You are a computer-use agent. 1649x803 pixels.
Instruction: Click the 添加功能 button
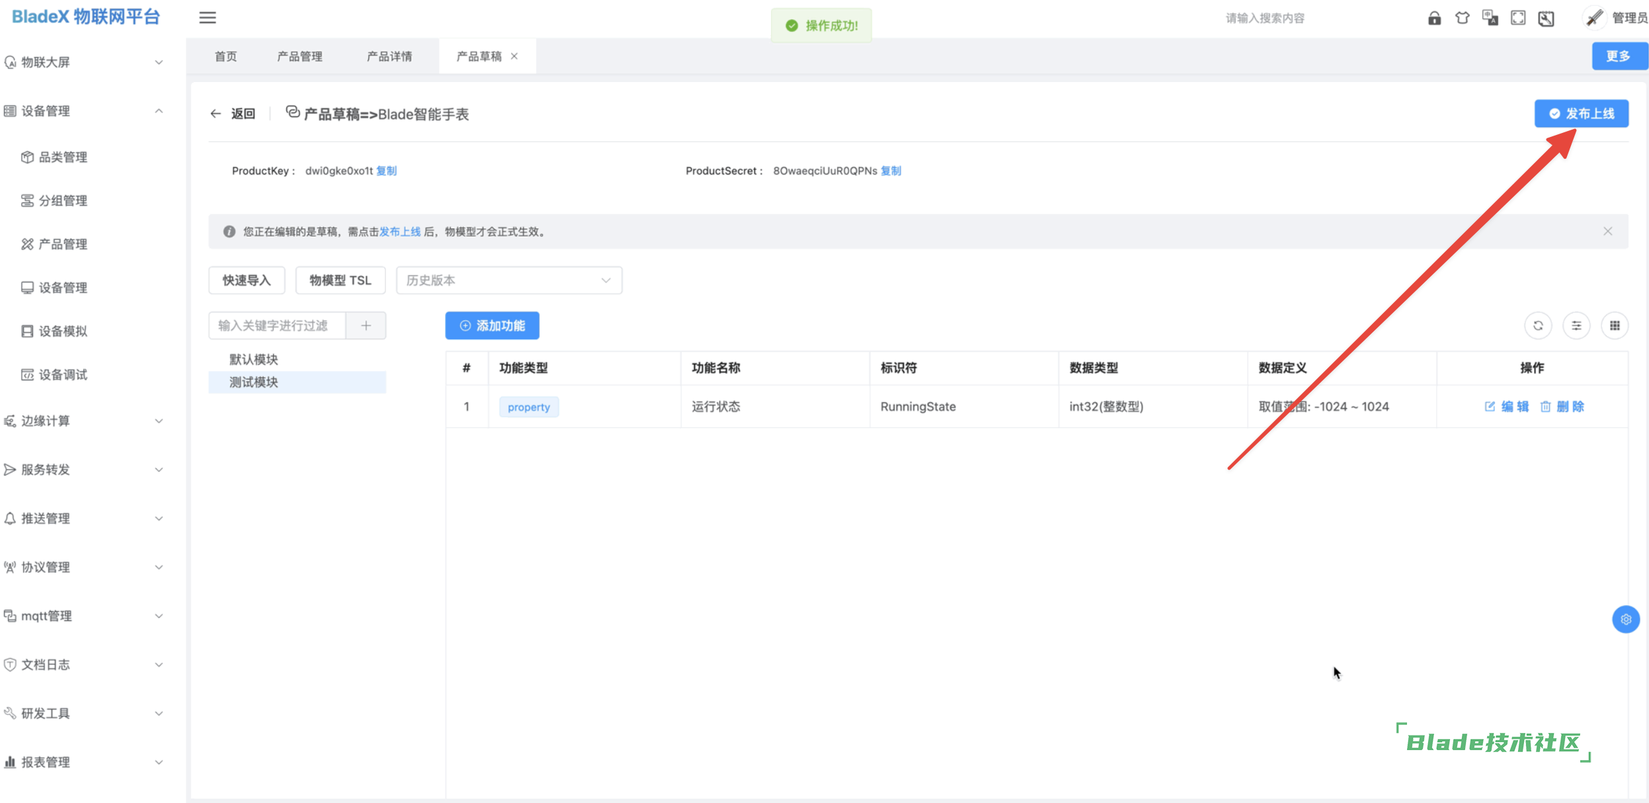tap(492, 325)
